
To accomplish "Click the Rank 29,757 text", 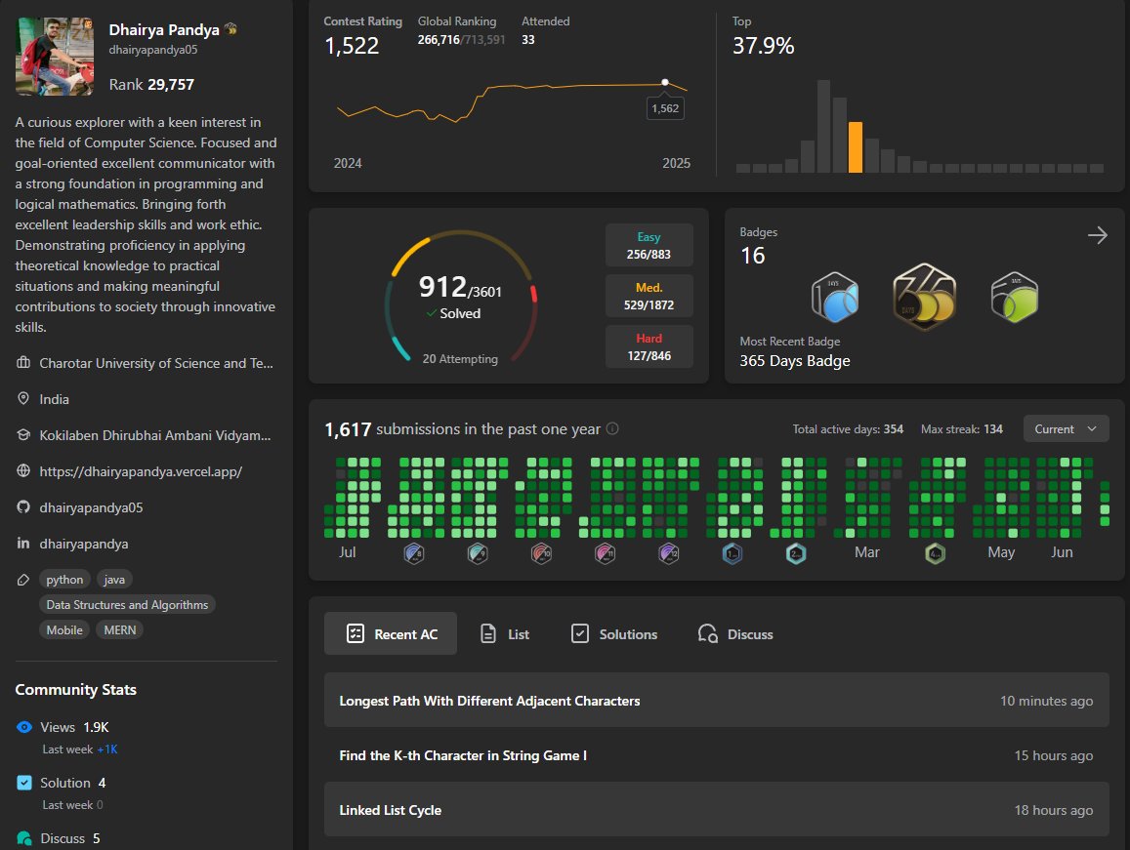I will 151,84.
